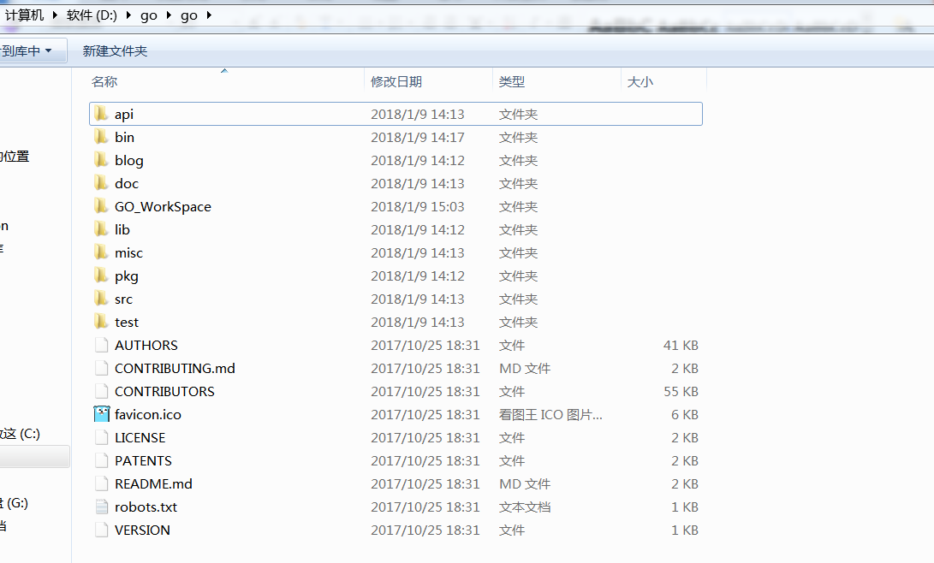934x563 pixels.
Task: Click the VERSION file name
Action: tap(142, 530)
